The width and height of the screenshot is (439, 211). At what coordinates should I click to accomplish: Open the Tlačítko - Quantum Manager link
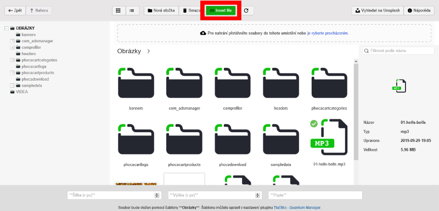(297, 208)
